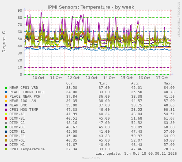Screen dimensions: 182x162
Task: Select the CPU1 Temperature legend label
Action: [x=27, y=149]
